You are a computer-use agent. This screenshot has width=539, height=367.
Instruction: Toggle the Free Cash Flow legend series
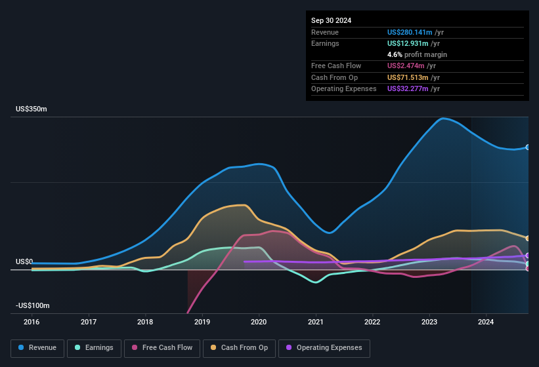pos(162,348)
